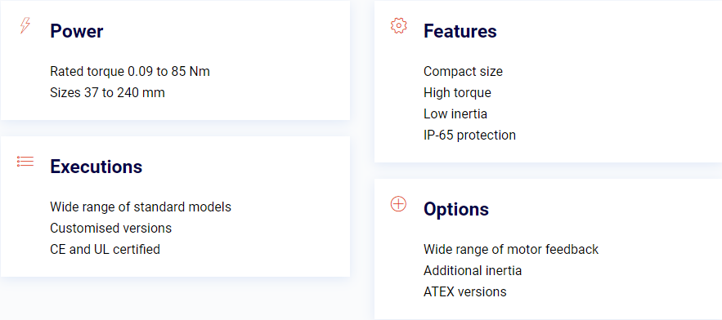Click Wide range of standard models text
The height and width of the screenshot is (320, 722).
[x=141, y=207]
